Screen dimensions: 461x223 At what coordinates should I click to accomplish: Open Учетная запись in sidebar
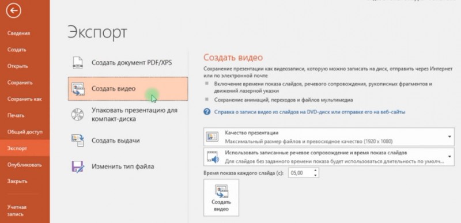click(x=17, y=211)
